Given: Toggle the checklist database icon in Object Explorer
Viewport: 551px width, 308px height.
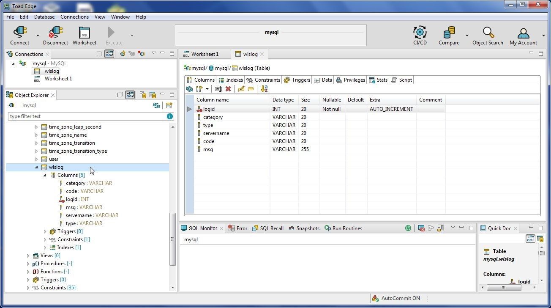Looking at the screenshot, I should (143, 95).
